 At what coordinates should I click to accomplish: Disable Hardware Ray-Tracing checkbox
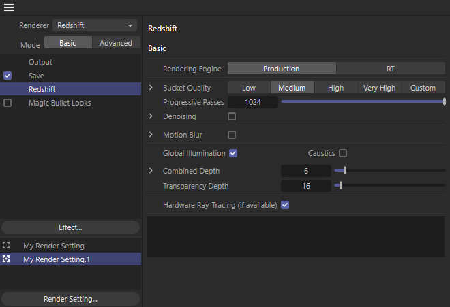pyautogui.click(x=285, y=205)
